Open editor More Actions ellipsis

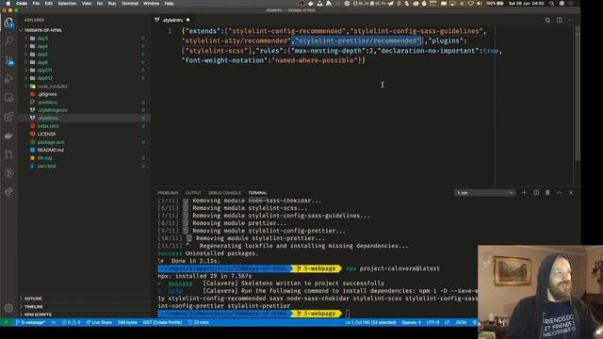point(571,20)
